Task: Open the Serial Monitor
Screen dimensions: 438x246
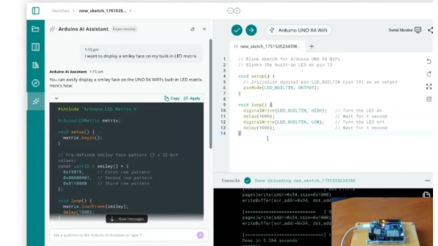Action: coord(405,30)
